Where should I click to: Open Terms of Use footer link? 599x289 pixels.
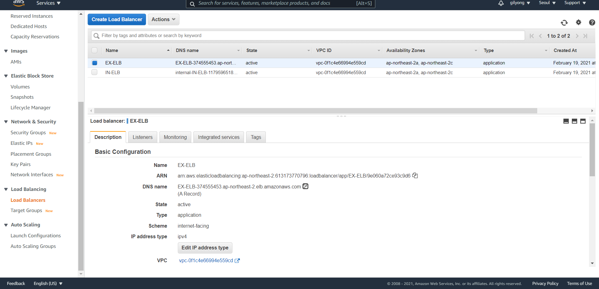pos(579,283)
